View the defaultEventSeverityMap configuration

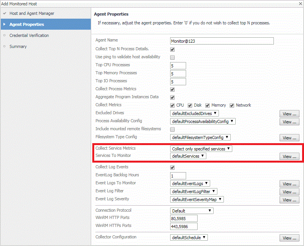289,200
